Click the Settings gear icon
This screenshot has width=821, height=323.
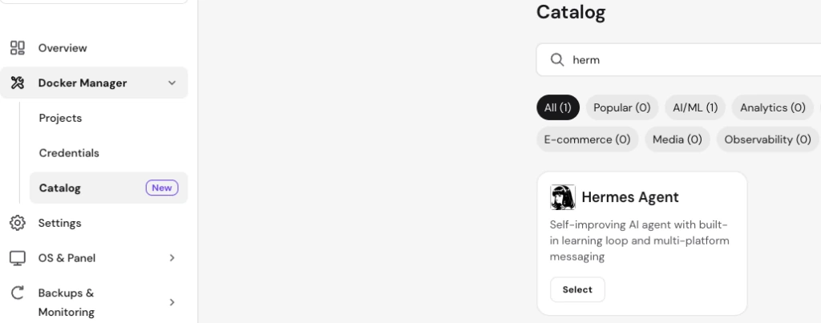point(18,223)
